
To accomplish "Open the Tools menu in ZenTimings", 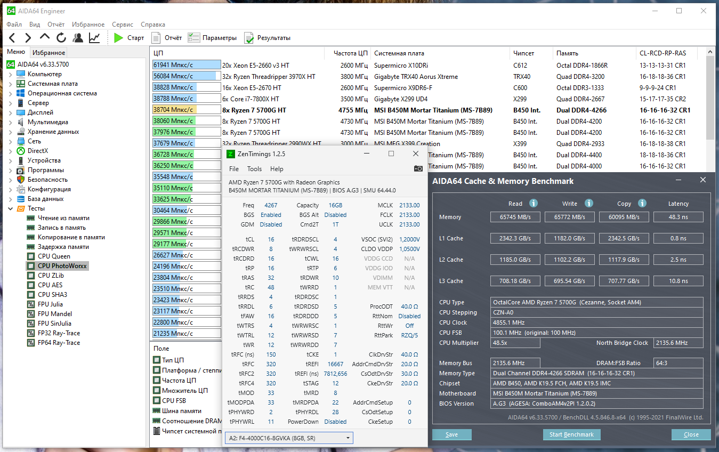I will [254, 169].
